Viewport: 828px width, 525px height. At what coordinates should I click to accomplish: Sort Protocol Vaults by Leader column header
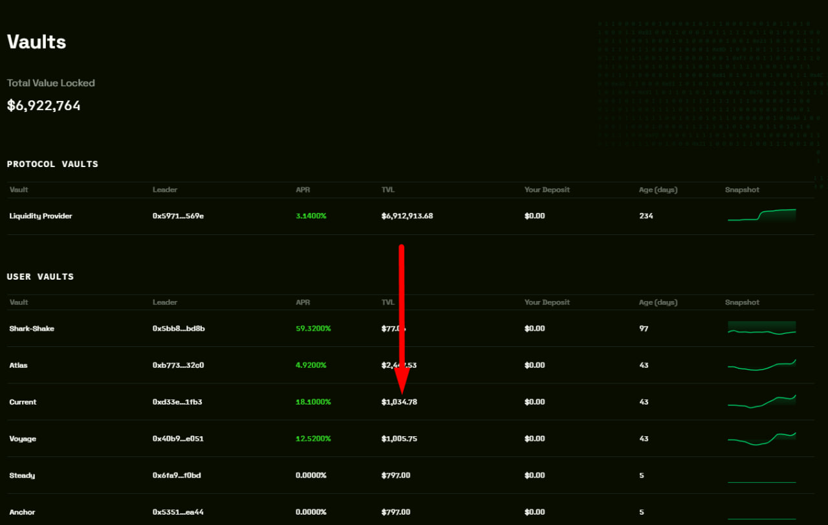click(165, 190)
